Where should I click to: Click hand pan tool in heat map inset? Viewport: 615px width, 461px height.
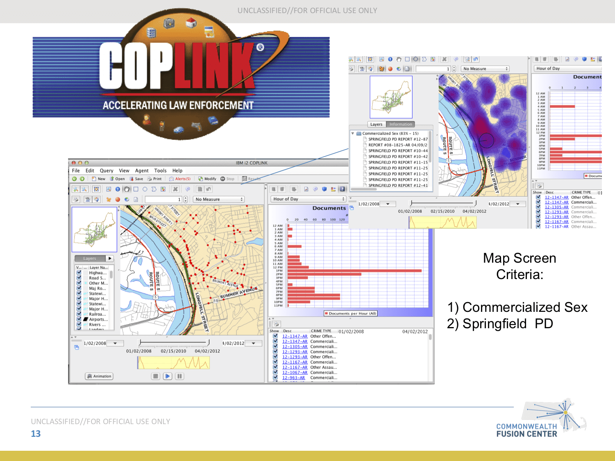click(399, 59)
